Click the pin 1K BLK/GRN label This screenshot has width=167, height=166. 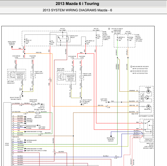[x=18, y=133]
